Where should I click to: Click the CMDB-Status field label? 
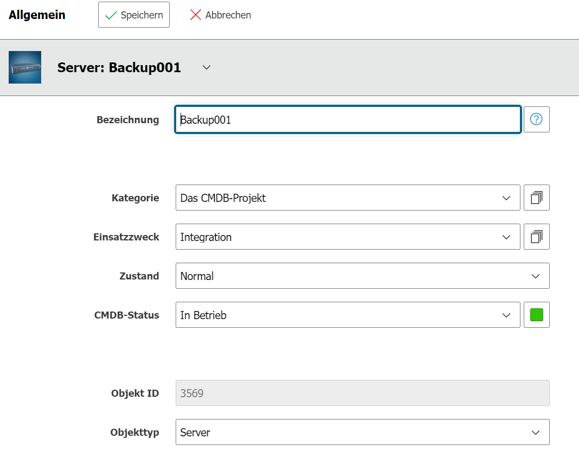126,315
